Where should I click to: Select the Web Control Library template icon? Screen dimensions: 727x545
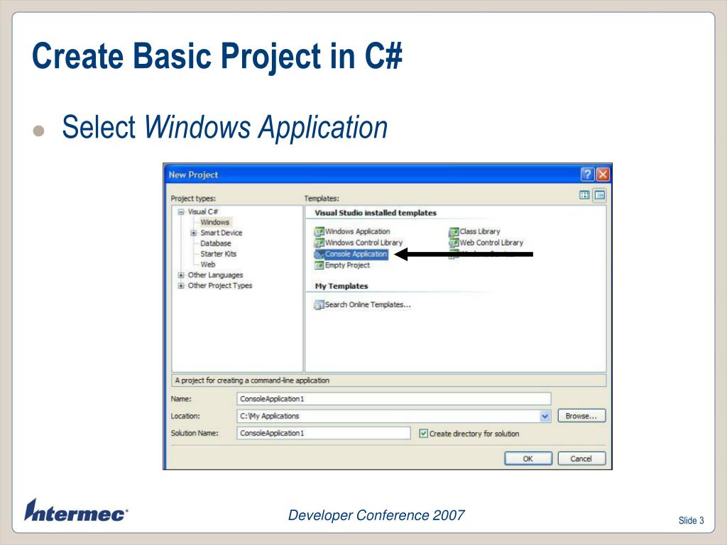(454, 243)
